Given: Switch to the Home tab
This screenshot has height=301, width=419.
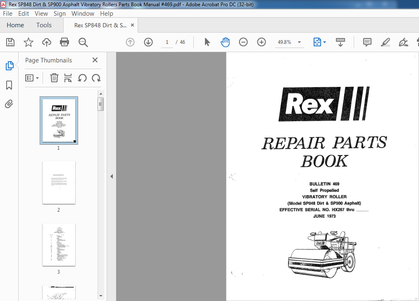Looking at the screenshot, I should coord(15,25).
